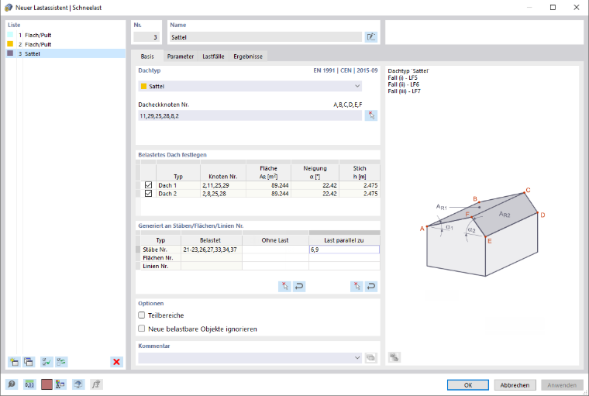
Task: Confirm with the OK button
Action: tap(468, 384)
